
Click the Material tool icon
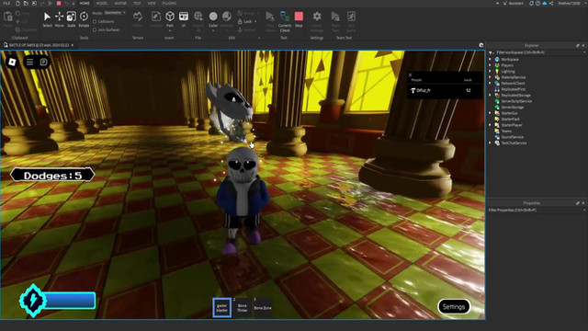227,17
